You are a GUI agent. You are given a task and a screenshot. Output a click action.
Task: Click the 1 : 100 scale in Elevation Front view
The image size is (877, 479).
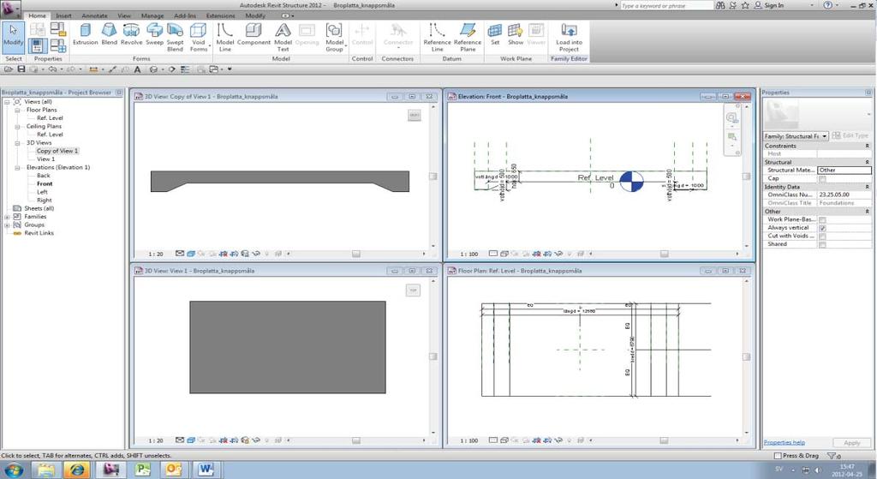point(468,254)
